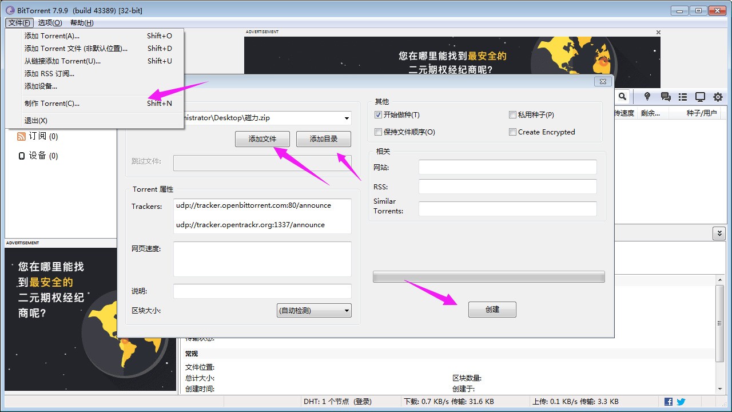Open the 区块大小 (自动检测) dropdown
Viewport: 732px width, 412px height.
314,311
